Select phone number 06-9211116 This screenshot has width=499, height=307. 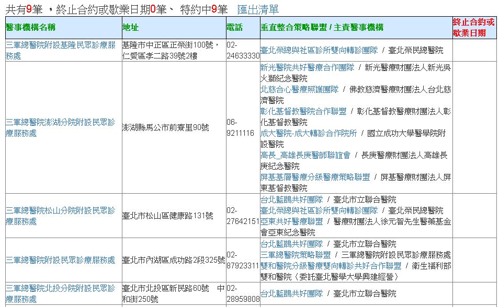(x=240, y=127)
